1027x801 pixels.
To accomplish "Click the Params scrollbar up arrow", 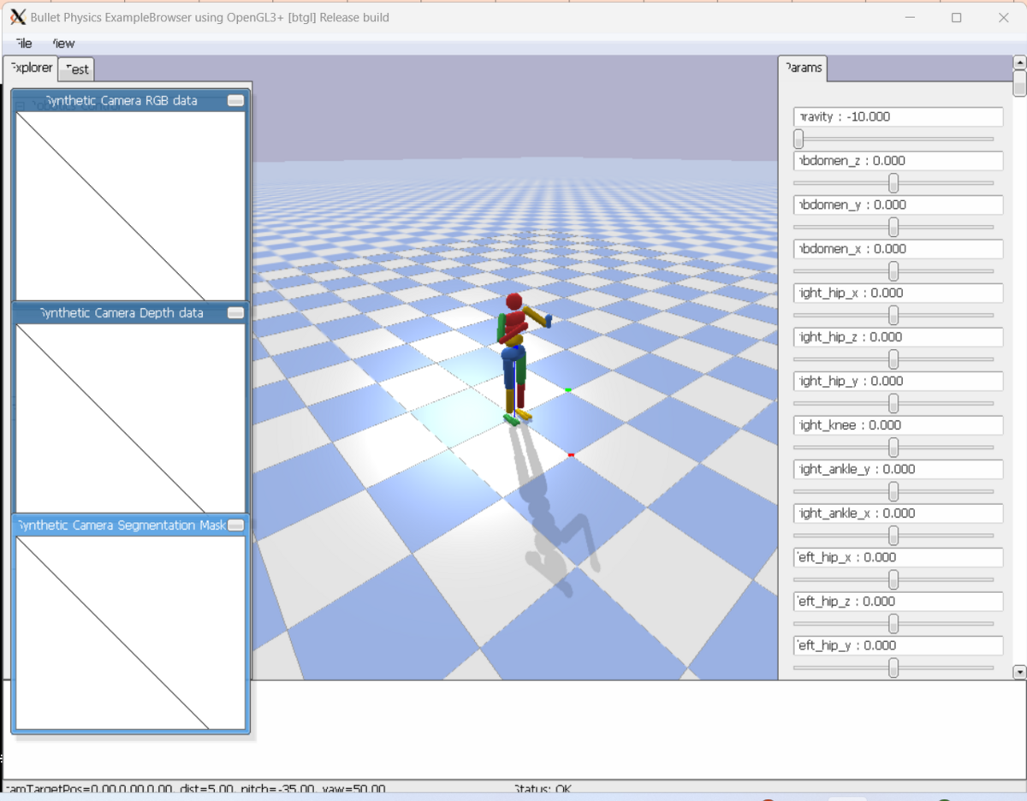I will click(1019, 62).
